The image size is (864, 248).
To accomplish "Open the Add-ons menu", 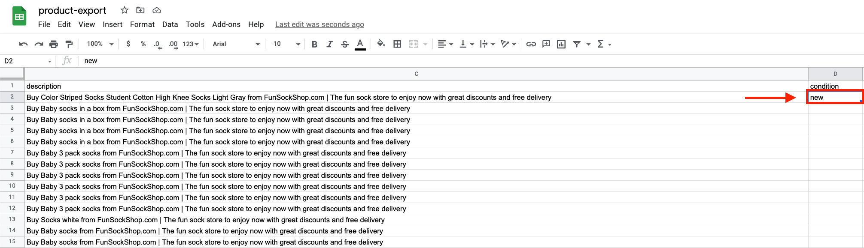I will click(x=226, y=24).
